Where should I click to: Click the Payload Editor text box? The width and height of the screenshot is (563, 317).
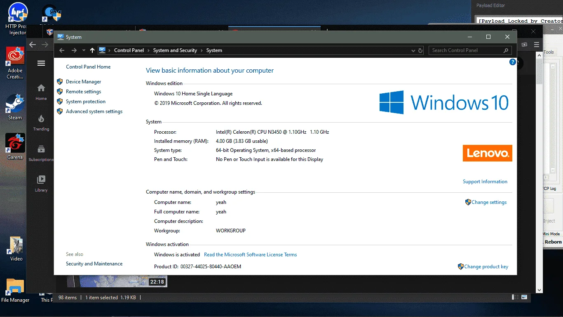[519, 21]
